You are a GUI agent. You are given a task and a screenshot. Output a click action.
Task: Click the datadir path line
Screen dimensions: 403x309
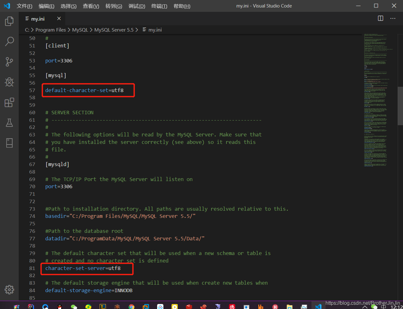click(x=125, y=238)
